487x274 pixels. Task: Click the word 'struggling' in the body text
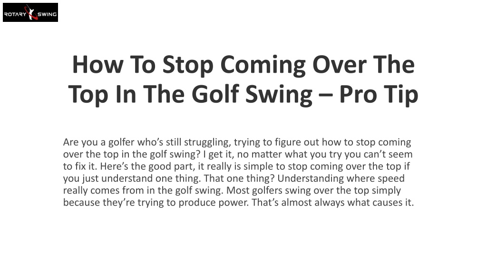coord(207,142)
